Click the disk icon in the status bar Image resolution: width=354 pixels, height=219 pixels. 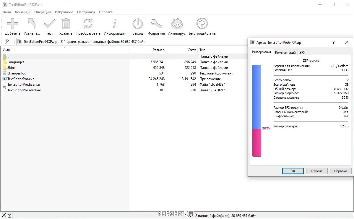(x=4, y=215)
